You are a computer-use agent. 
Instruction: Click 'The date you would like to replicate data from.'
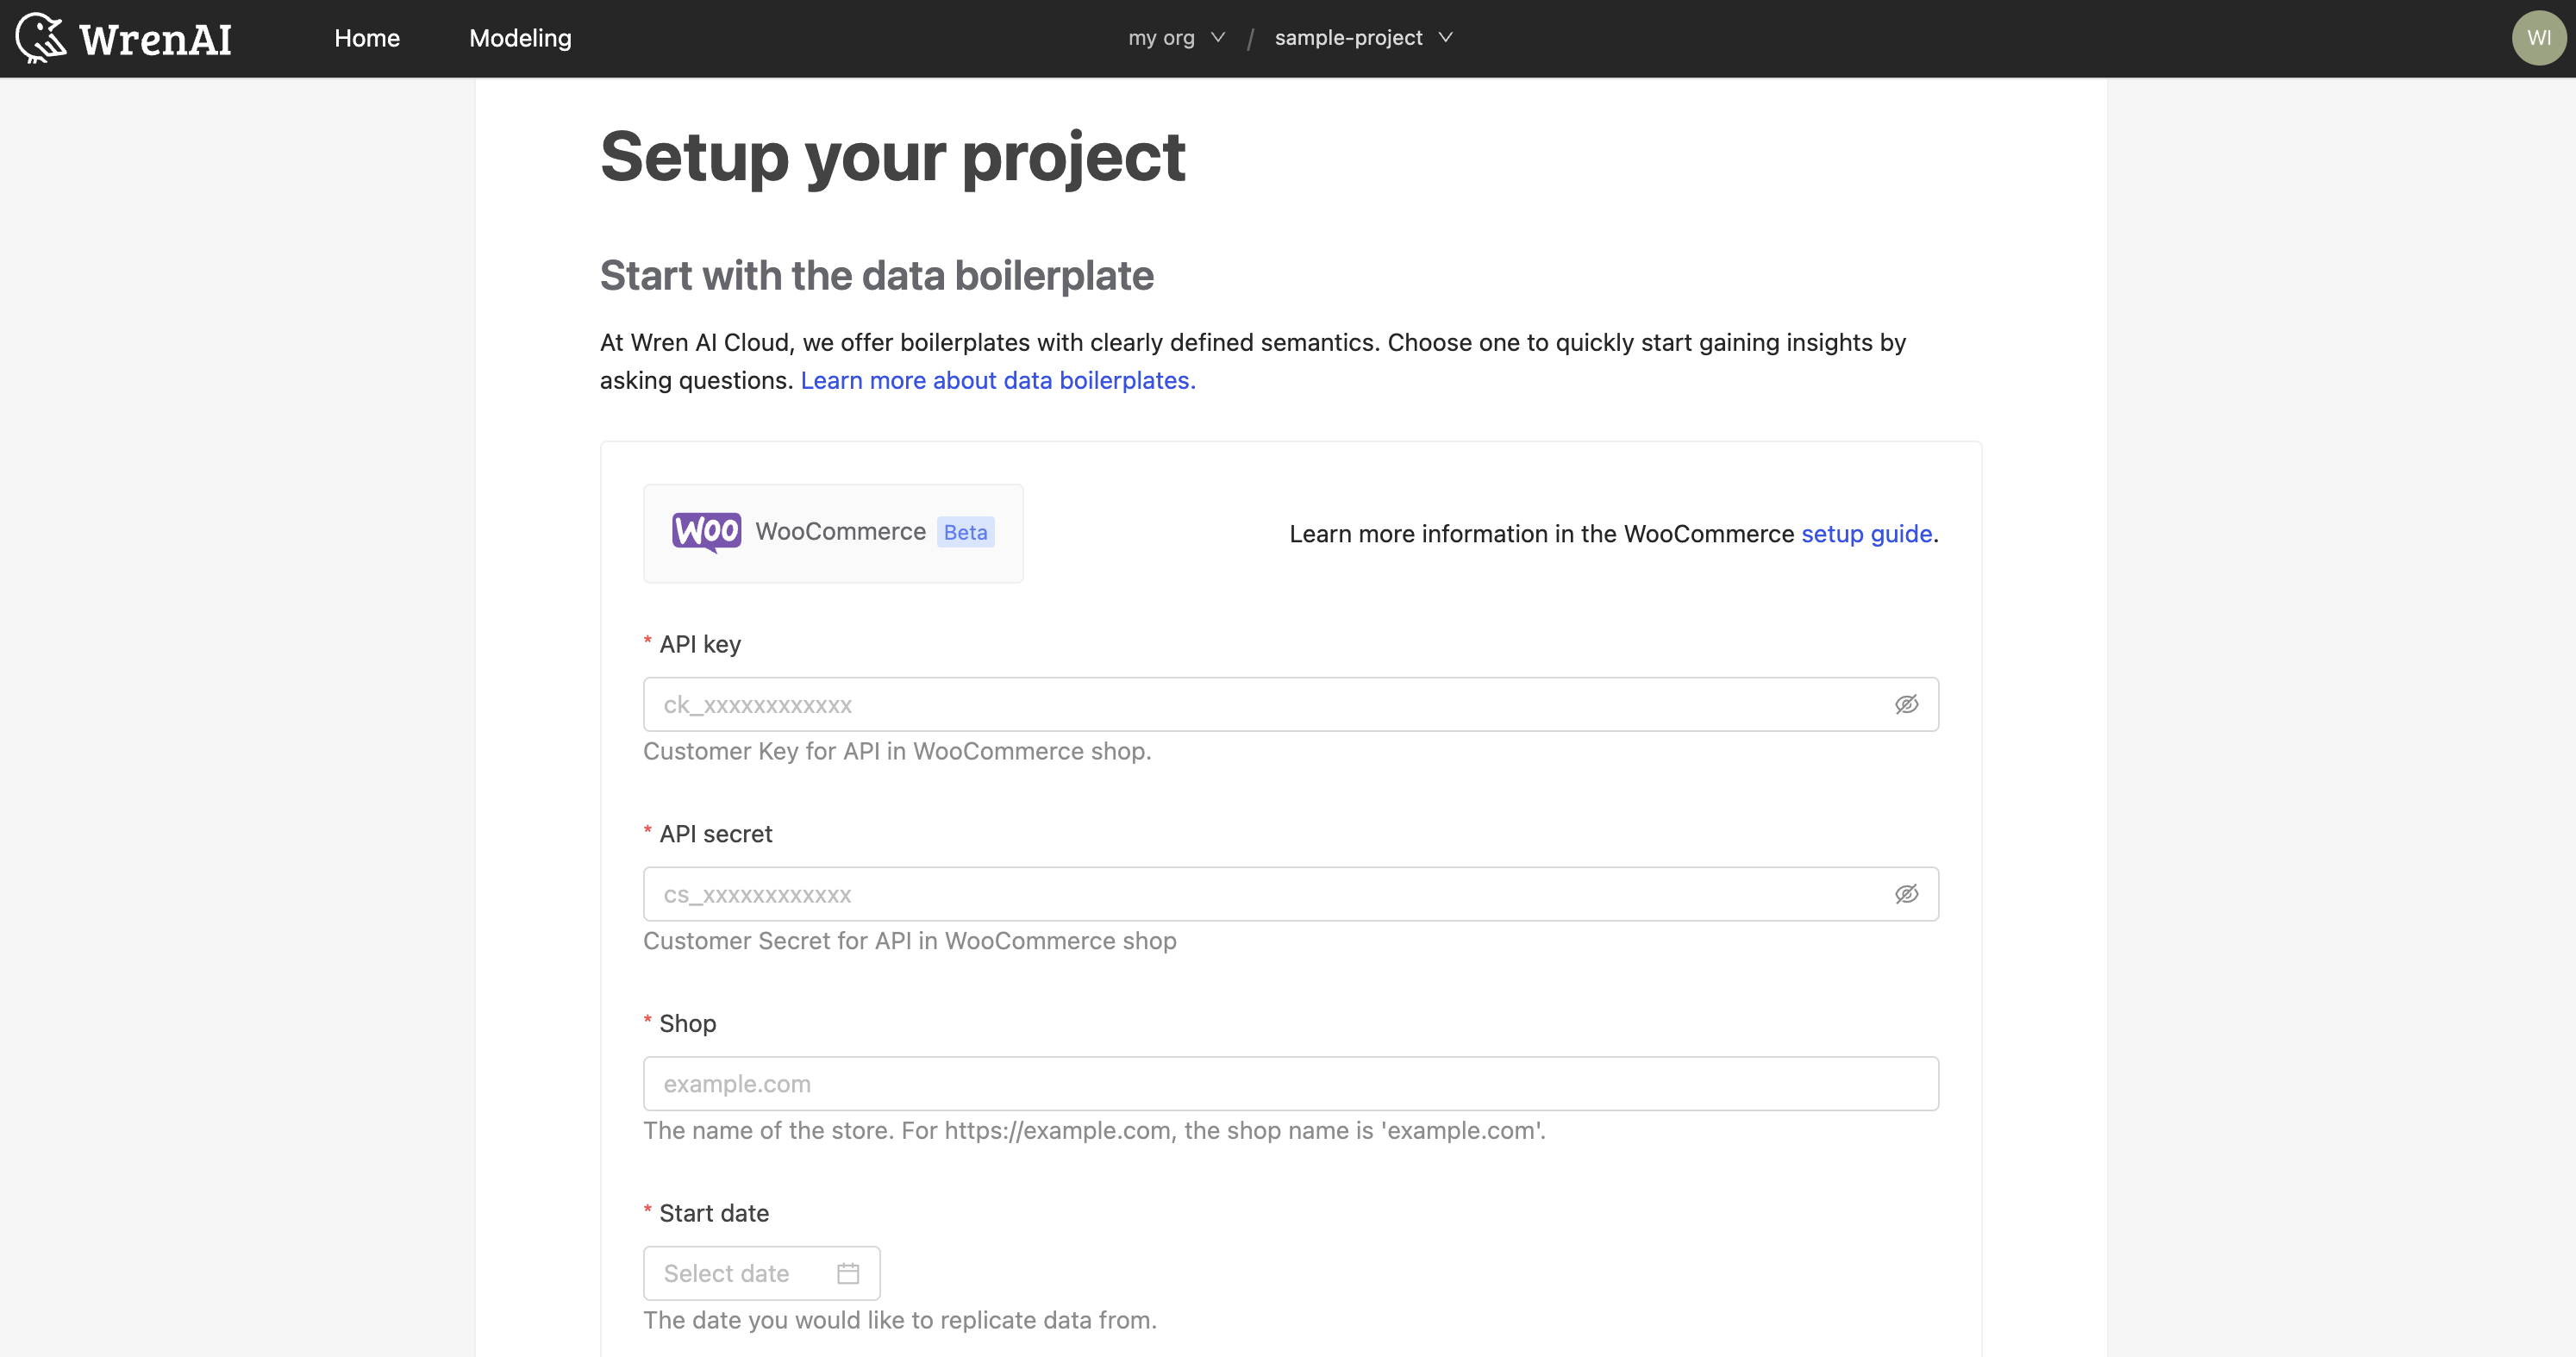point(899,1320)
